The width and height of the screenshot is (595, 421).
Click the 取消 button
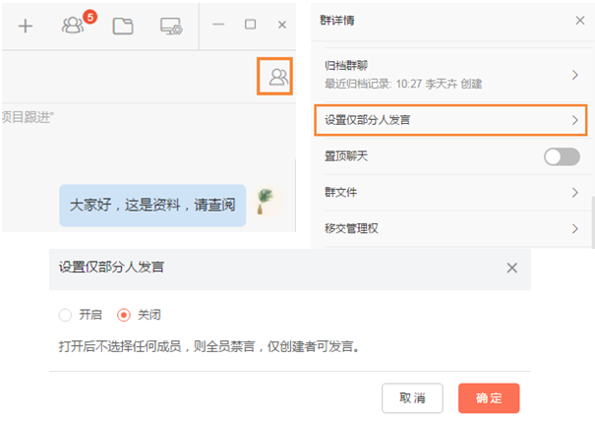[x=412, y=397]
